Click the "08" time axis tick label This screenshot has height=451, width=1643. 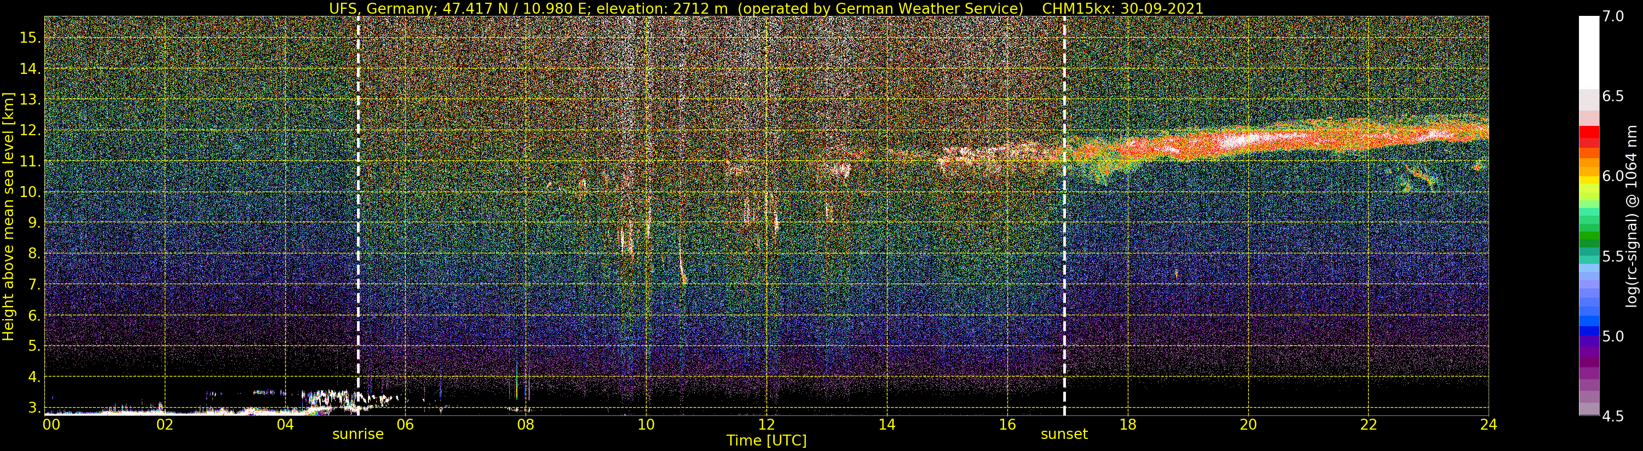pyautogui.click(x=525, y=424)
